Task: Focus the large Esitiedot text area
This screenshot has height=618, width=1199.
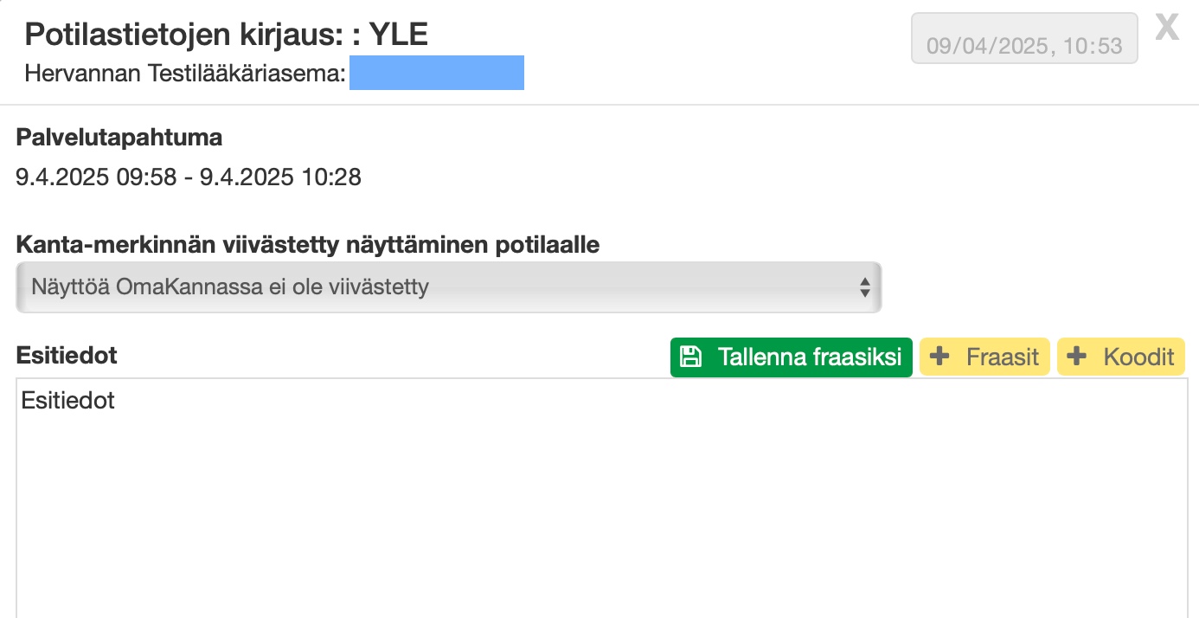Action: click(601, 511)
